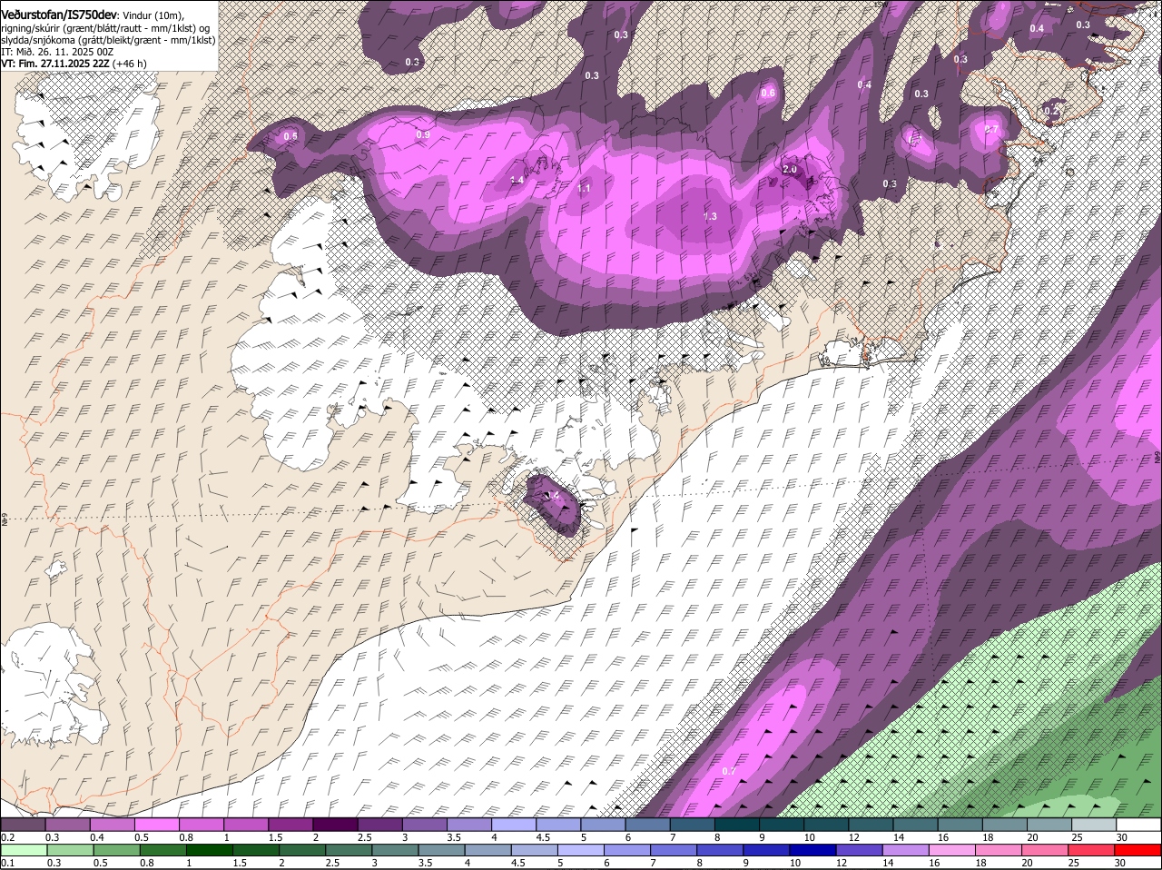The height and width of the screenshot is (870, 1162).
Task: Click the title text "Veðurstofan/IS750dev"
Action: pos(59,15)
